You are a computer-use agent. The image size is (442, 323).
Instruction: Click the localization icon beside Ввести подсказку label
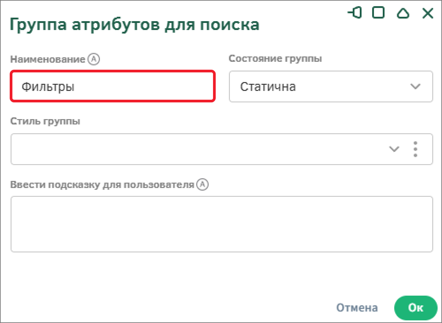202,184
